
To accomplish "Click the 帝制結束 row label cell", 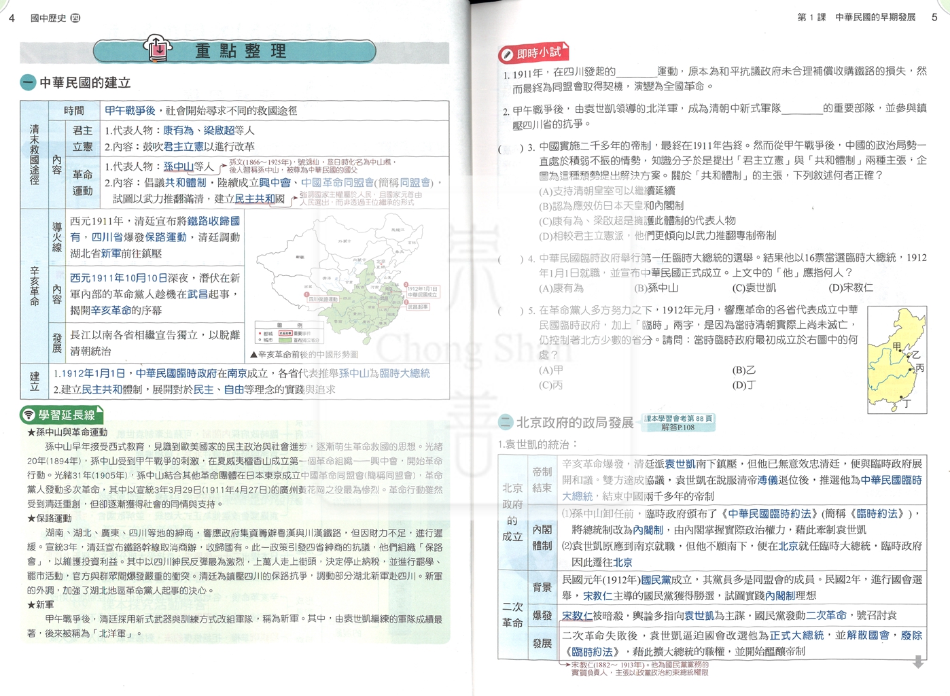I will pos(542,480).
